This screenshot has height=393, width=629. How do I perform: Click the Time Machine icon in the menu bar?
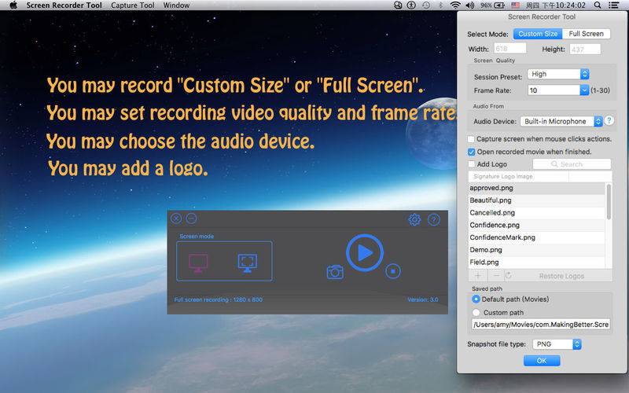(426, 6)
